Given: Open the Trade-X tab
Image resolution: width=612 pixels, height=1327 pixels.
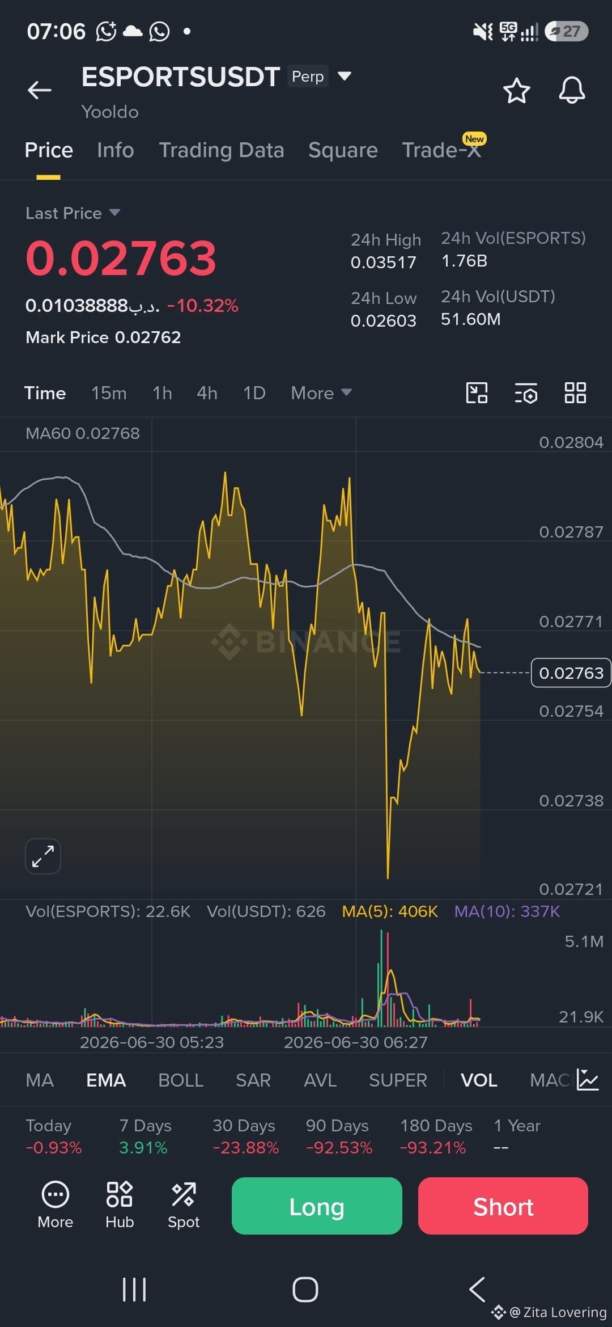Looking at the screenshot, I should [x=441, y=150].
